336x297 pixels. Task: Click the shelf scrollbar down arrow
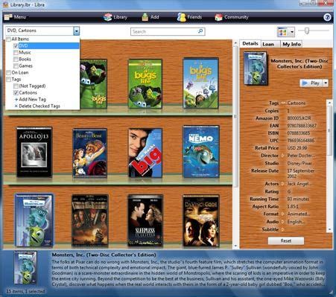click(x=235, y=246)
